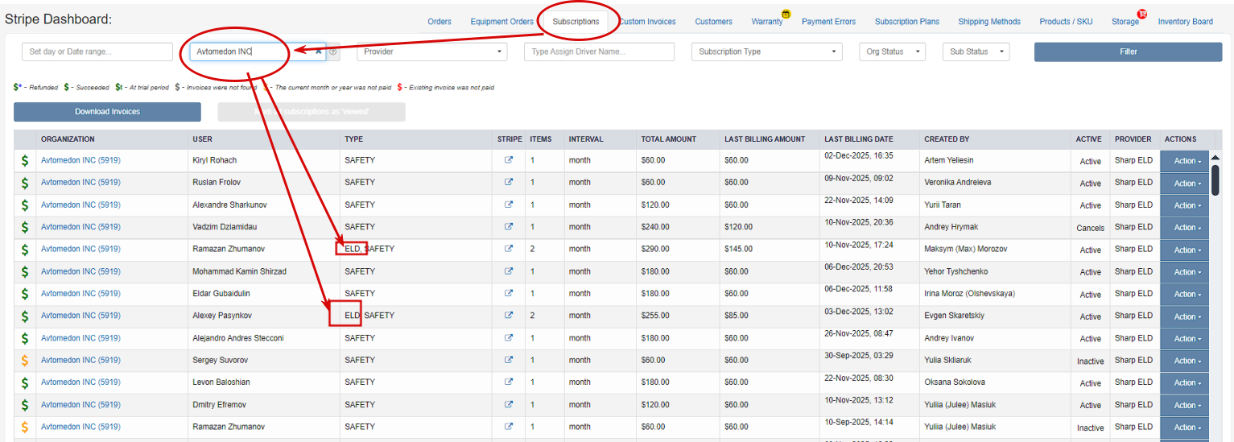
Task: Click the $290.00 total amount cell
Action: pos(653,249)
